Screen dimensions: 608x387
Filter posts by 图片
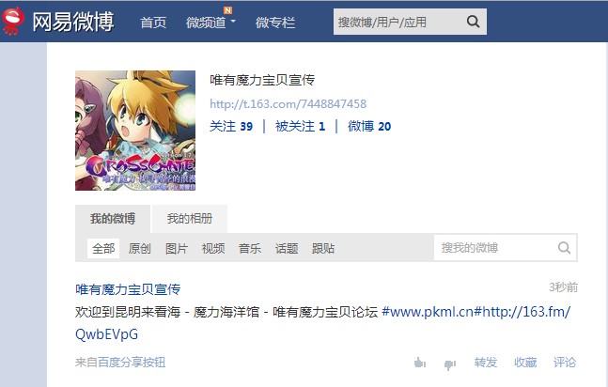pyautogui.click(x=177, y=248)
